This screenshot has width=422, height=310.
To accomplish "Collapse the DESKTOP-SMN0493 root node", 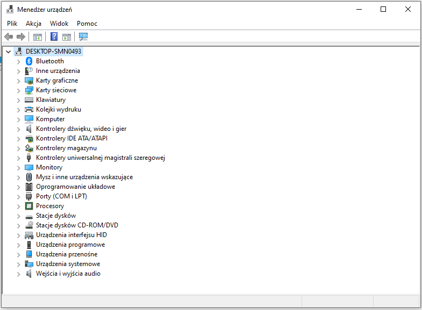I will click(8, 51).
